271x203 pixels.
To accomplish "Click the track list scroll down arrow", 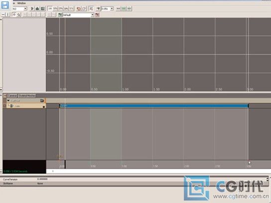I will (x=1, y=172).
